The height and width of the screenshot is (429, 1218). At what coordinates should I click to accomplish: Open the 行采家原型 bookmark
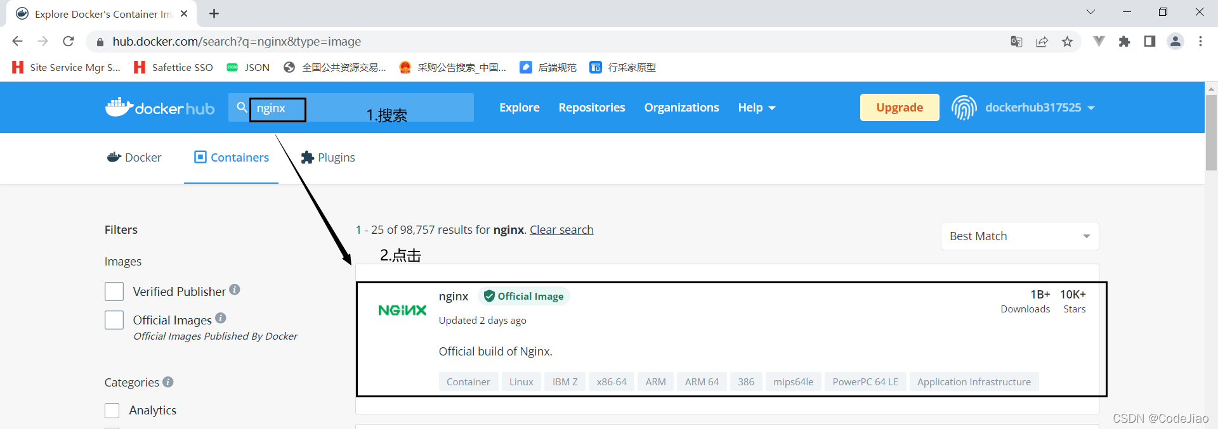coord(623,67)
